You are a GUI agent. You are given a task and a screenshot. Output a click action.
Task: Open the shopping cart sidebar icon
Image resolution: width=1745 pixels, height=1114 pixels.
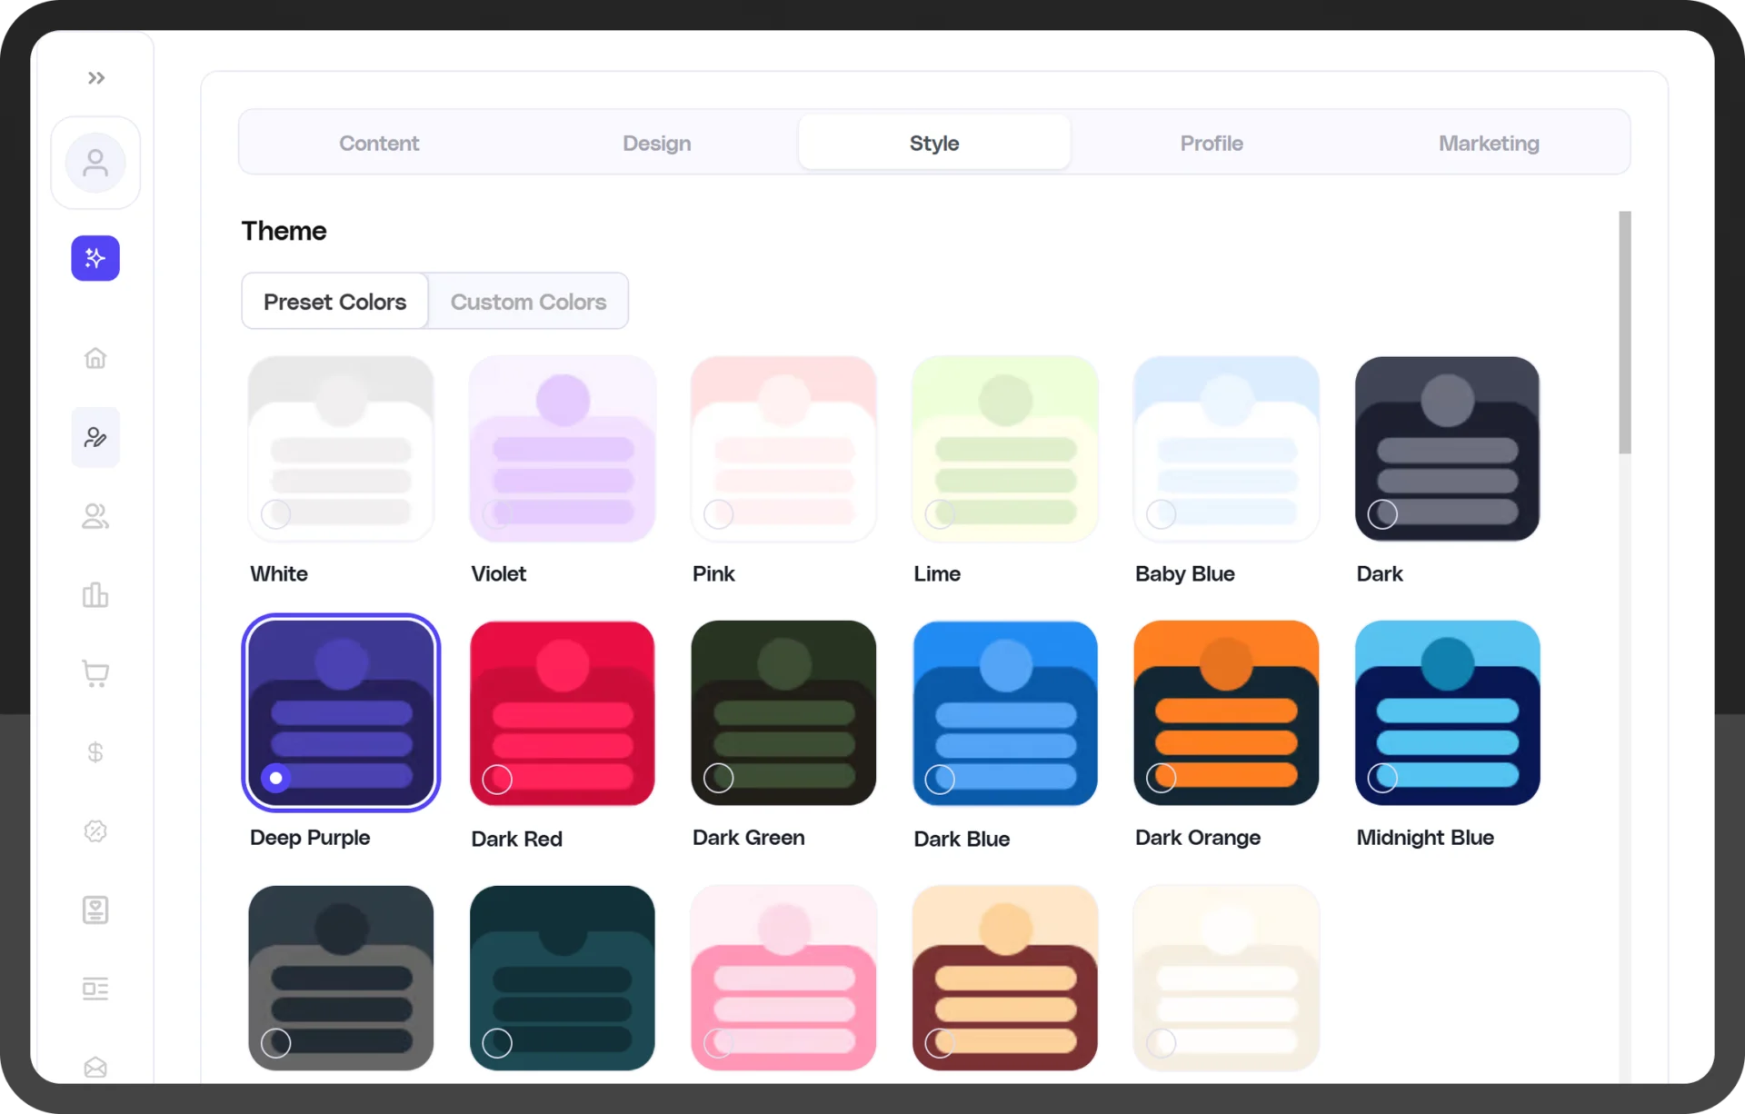(x=95, y=673)
